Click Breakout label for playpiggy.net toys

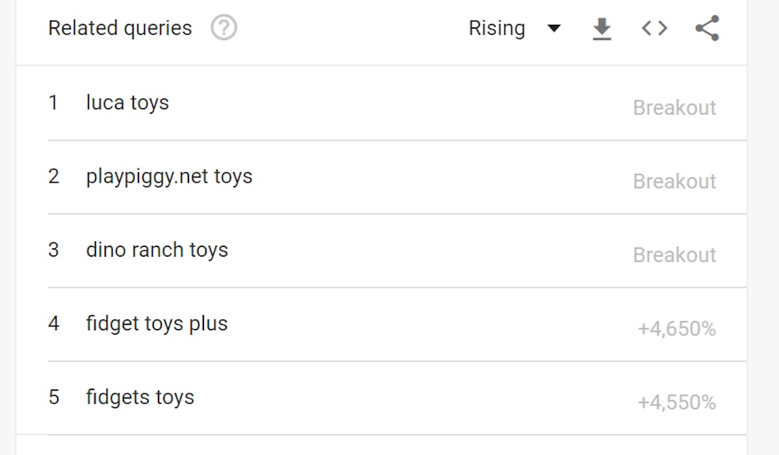point(674,181)
